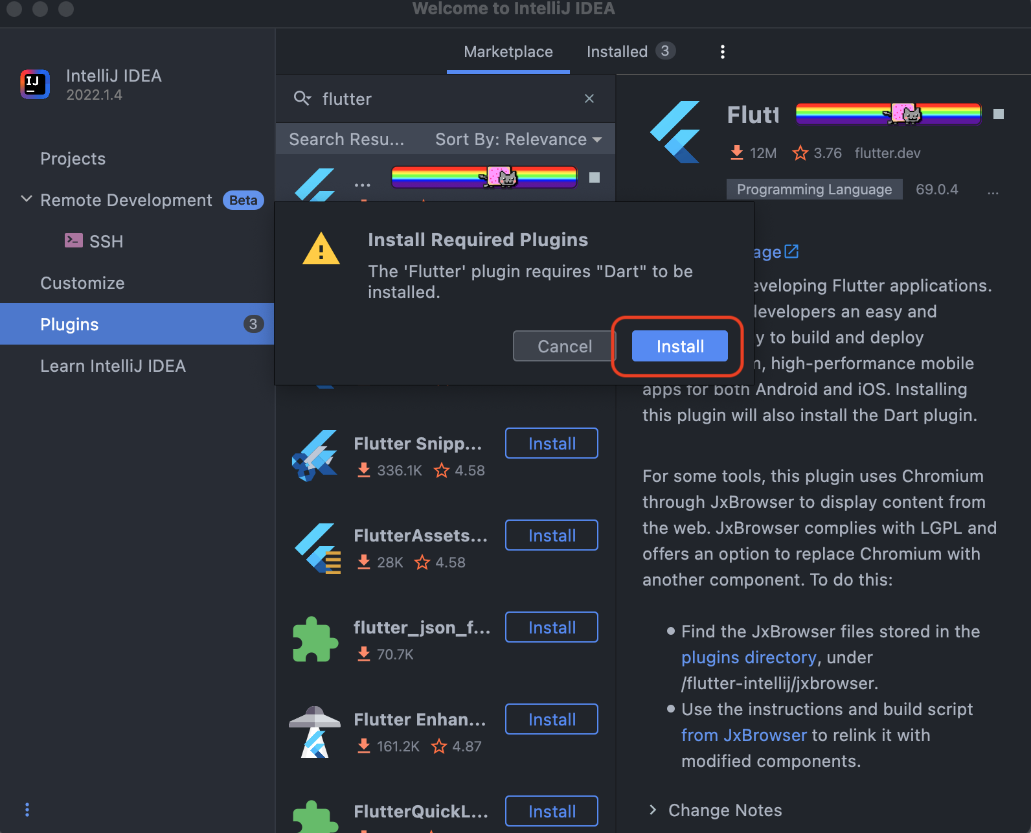Viewport: 1031px width, 833px height.
Task: Click the Nyan progress bar in detail pane
Action: 889,114
